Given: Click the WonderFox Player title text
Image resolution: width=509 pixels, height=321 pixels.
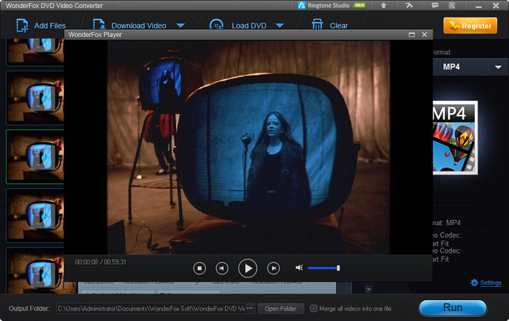Looking at the screenshot, I should [95, 35].
